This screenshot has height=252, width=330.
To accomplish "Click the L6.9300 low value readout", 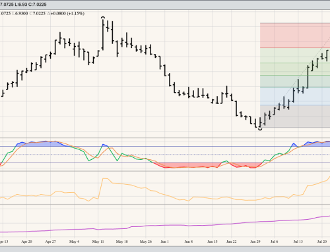I will click(20, 13).
